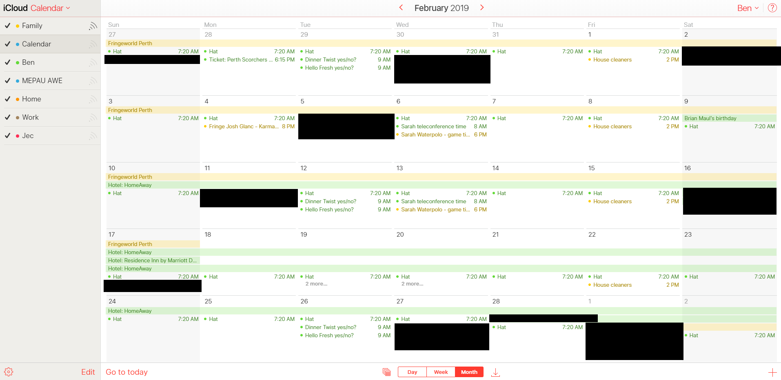The height and width of the screenshot is (380, 781).
Task: Open the calendar list view icon
Action: coord(386,372)
